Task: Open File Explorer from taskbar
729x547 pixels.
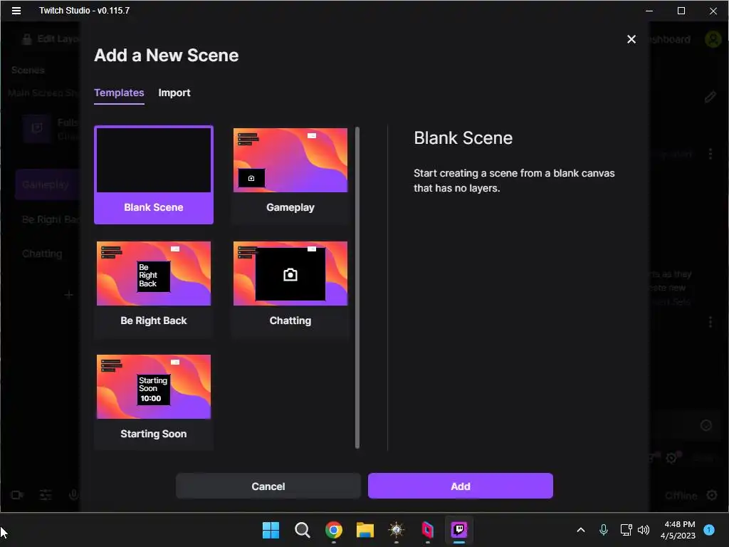Action: [365, 530]
